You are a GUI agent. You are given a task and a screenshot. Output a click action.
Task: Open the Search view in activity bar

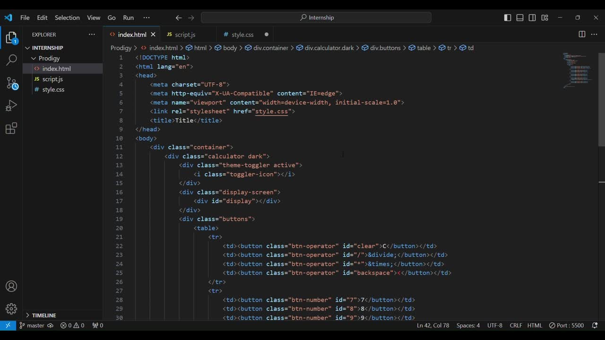[x=11, y=60]
